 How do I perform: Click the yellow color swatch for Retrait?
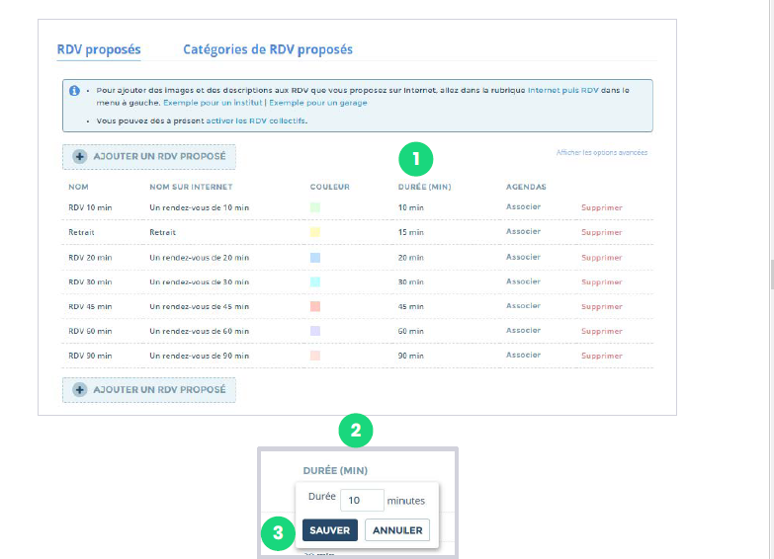(315, 232)
